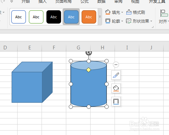Click the 形状效果 icon

[129, 21]
